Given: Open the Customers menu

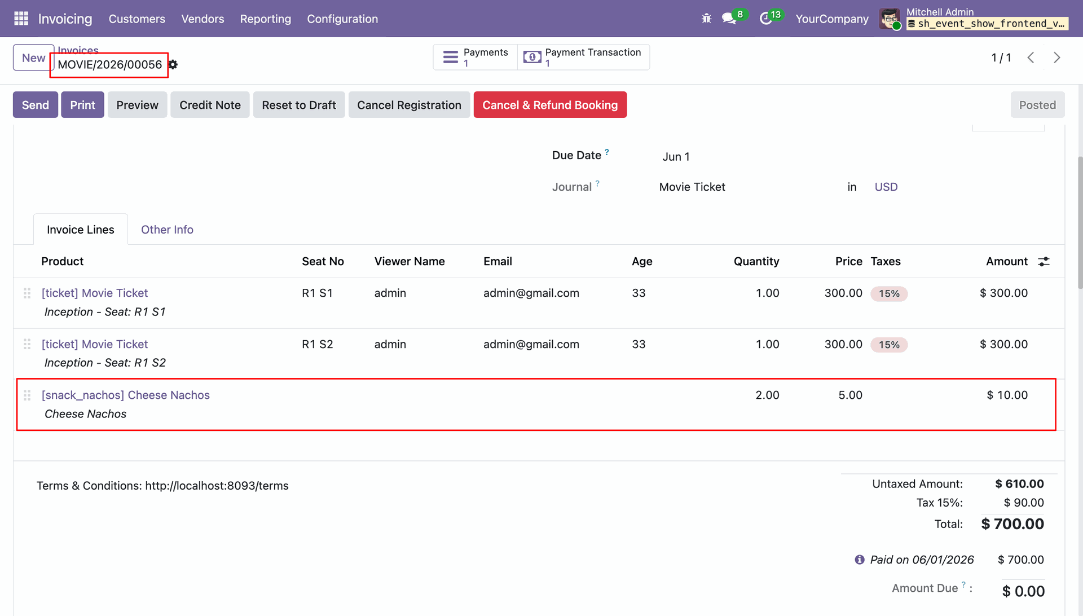Looking at the screenshot, I should pyautogui.click(x=137, y=19).
